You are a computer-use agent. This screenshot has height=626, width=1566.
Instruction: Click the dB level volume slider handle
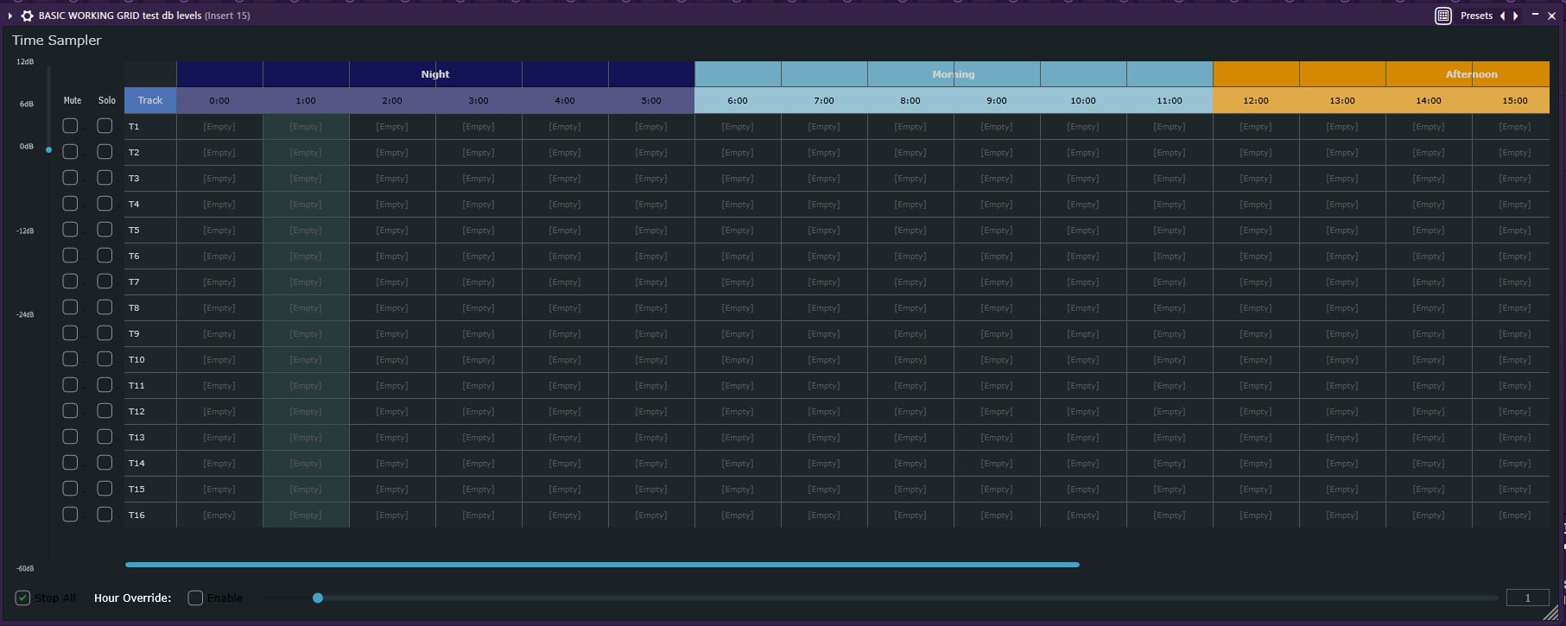[48, 150]
